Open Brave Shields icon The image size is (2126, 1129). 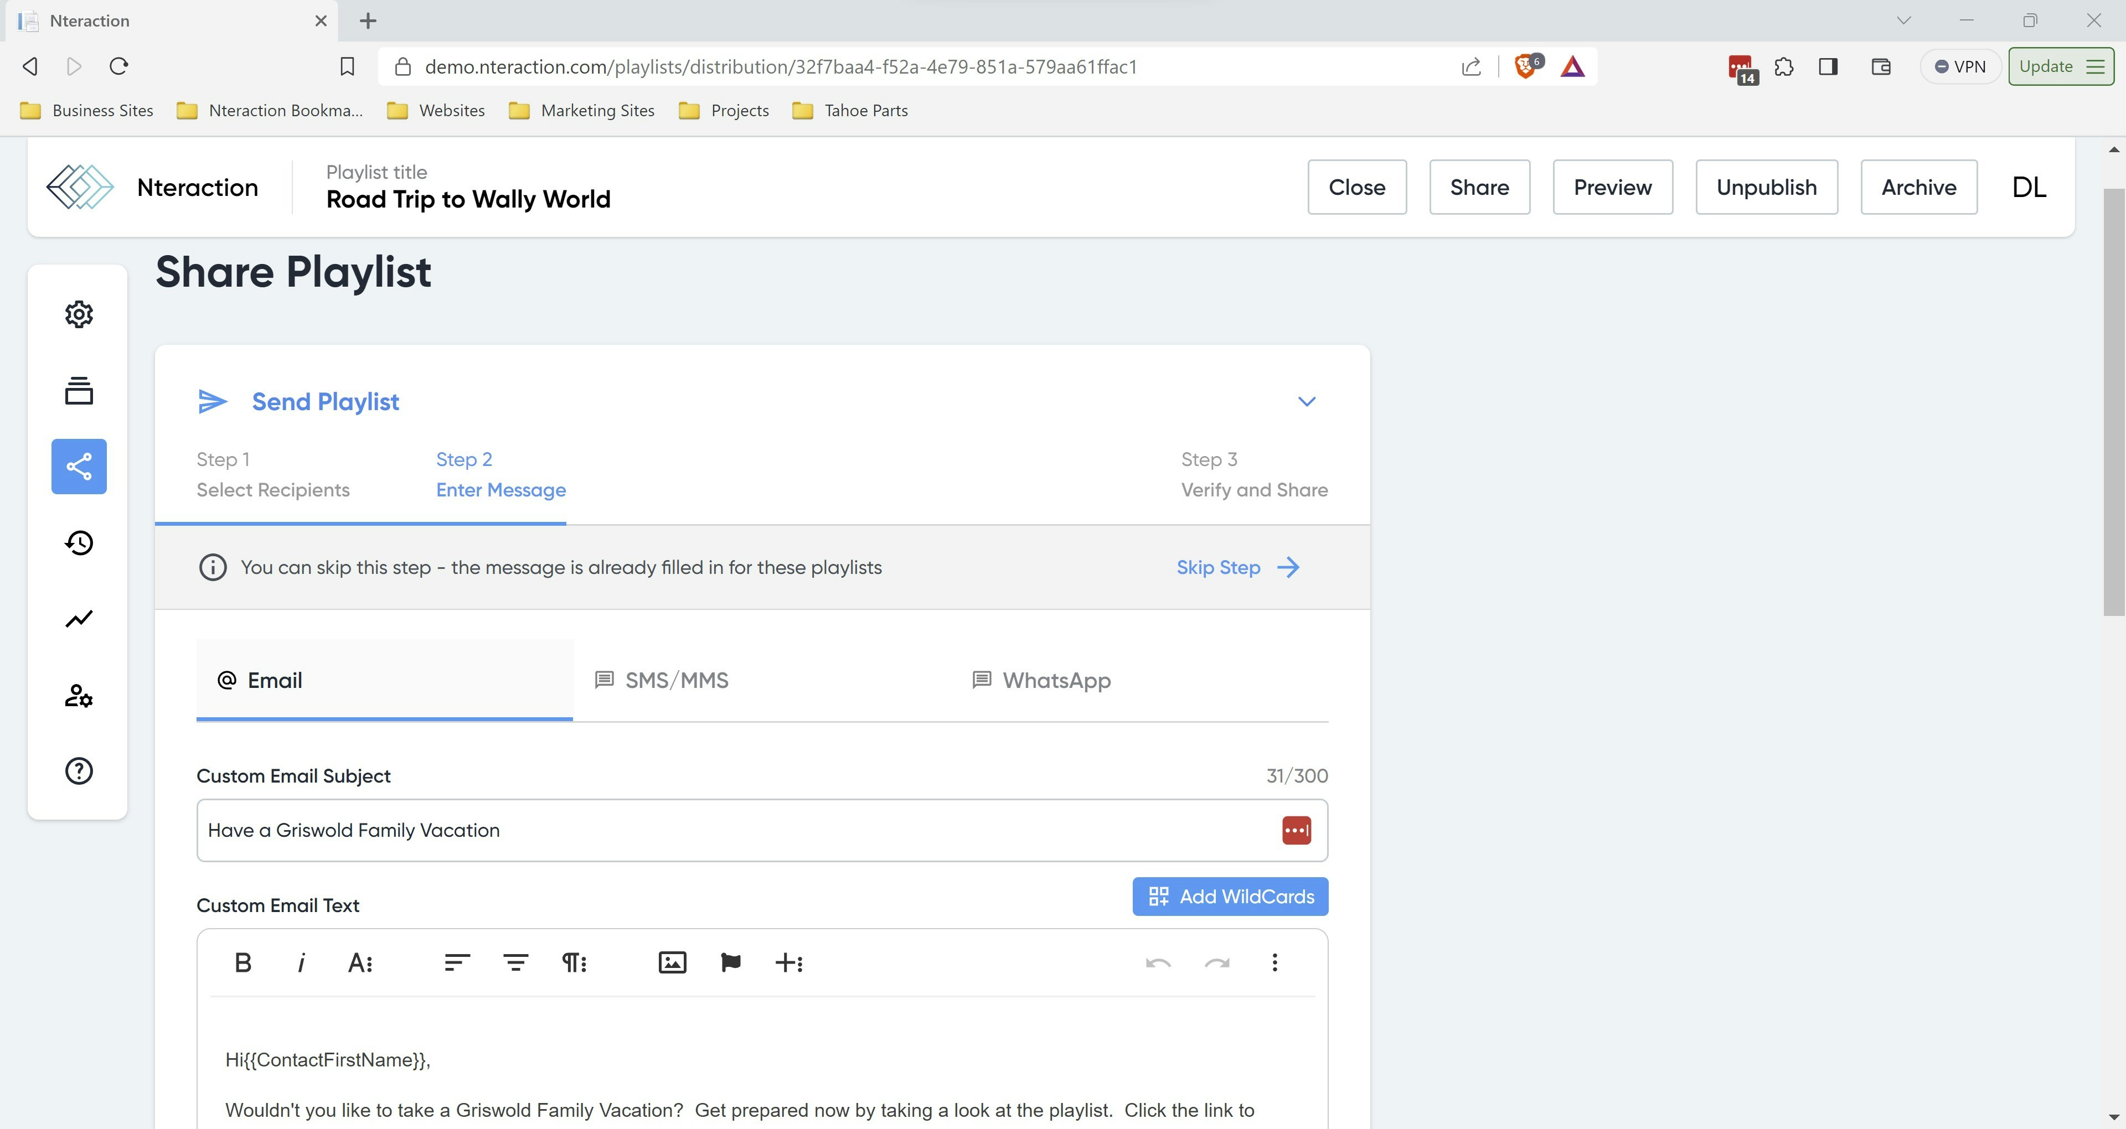pyautogui.click(x=1527, y=66)
